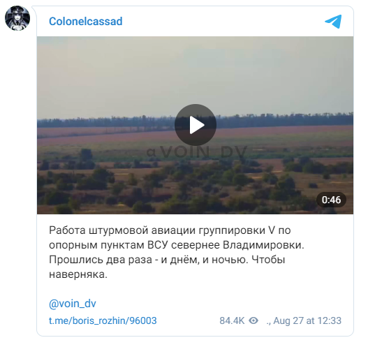Click the distant treeline in the video preview
This screenshot has width=382, height=347.
tap(195, 121)
